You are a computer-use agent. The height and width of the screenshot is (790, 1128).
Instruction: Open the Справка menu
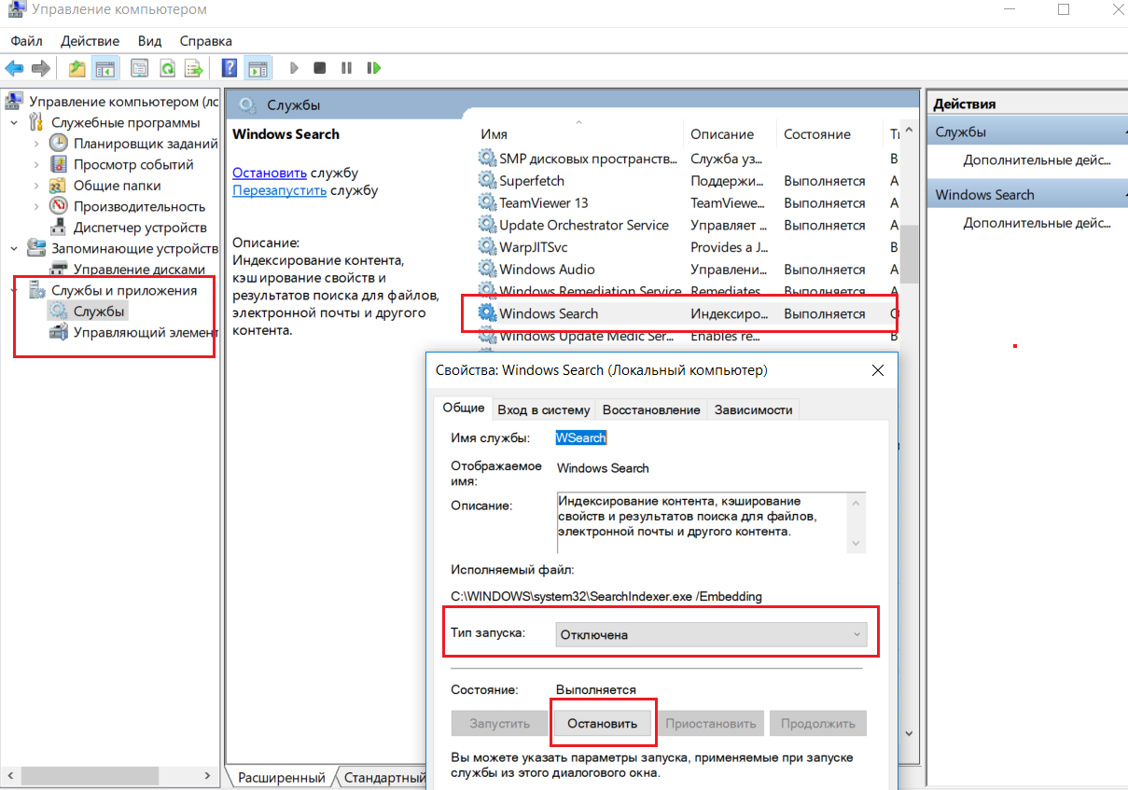point(205,41)
